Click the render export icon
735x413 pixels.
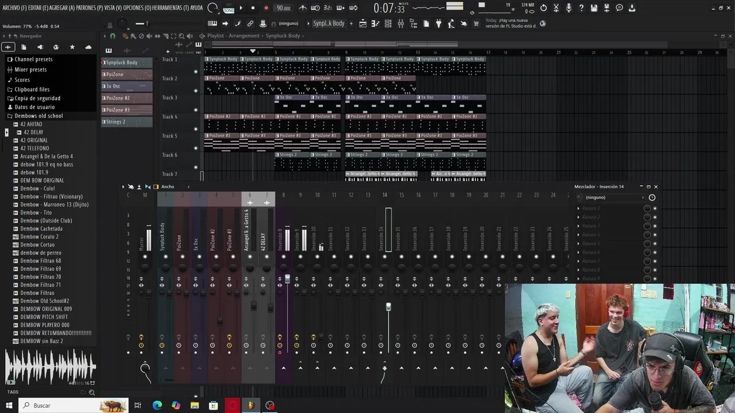[606, 8]
